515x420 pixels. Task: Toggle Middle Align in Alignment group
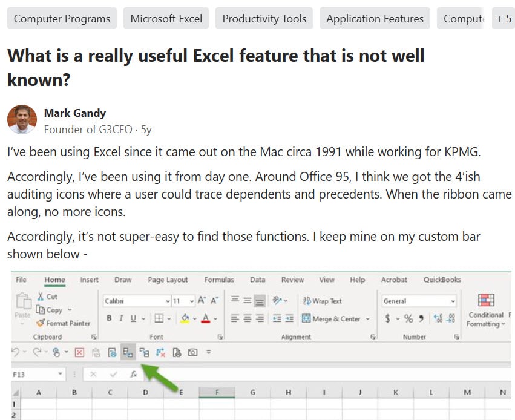(248, 300)
